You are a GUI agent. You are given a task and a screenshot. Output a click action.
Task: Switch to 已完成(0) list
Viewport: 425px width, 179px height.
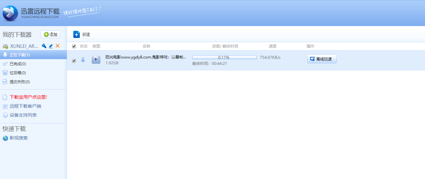coord(18,64)
